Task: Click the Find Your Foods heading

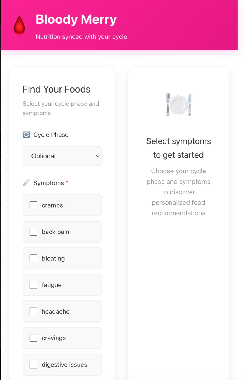Action: [x=57, y=89]
